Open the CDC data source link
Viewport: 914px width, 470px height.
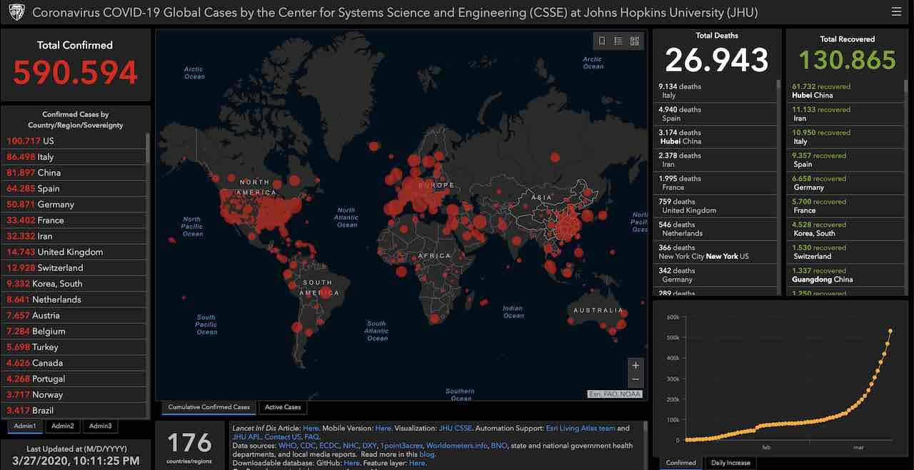[x=308, y=446]
